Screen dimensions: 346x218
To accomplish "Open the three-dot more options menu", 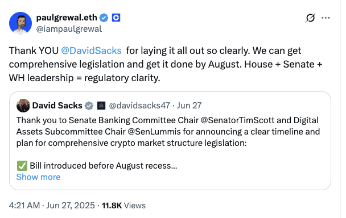I will [x=326, y=18].
